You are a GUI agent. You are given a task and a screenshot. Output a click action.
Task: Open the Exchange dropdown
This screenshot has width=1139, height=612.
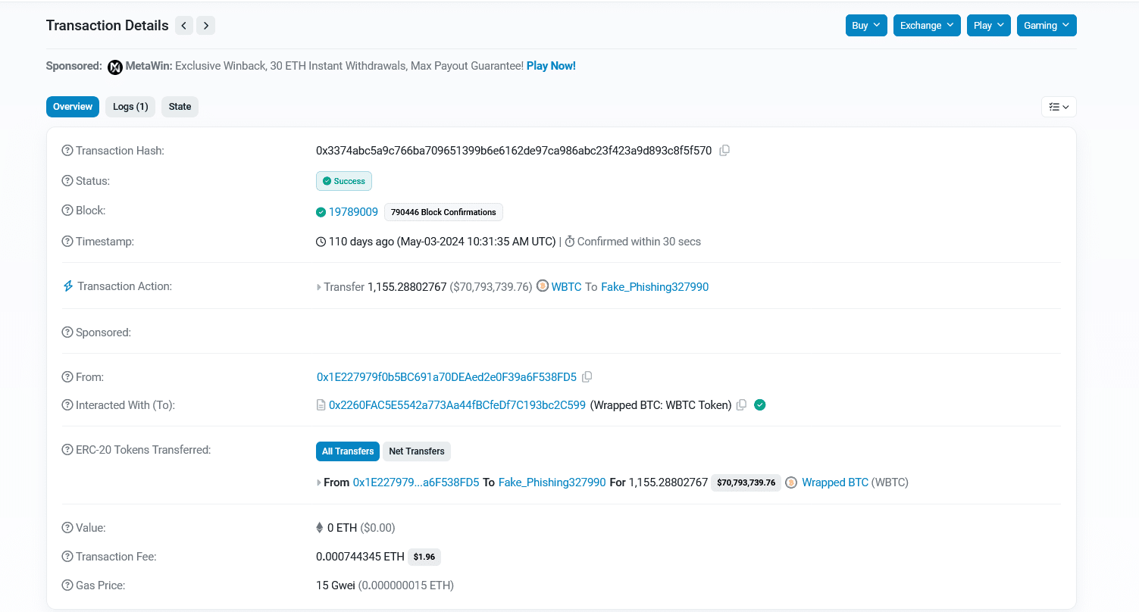click(927, 26)
